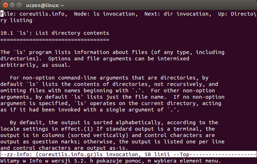Screen dimensions: 257x164
Task: Click the window title 'uczen@linux: ~'
Action: point(45,5)
